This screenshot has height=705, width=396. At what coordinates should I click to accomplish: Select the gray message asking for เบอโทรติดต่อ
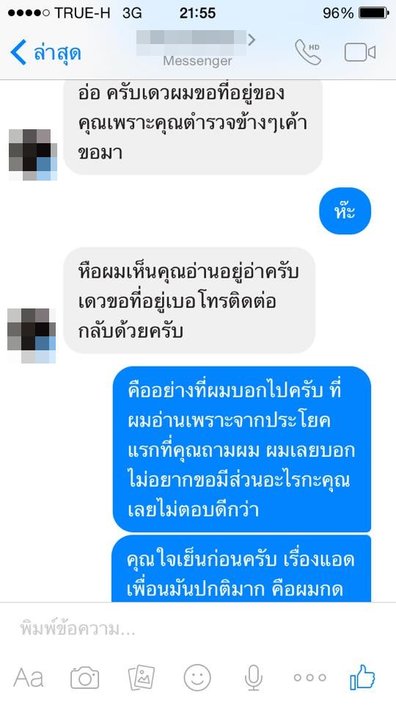[189, 300]
